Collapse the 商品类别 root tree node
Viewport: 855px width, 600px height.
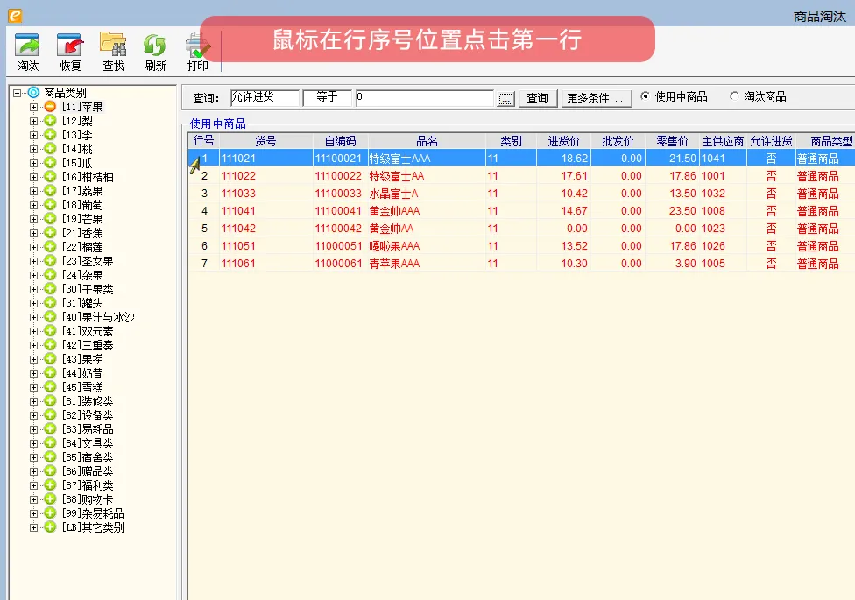[x=18, y=93]
